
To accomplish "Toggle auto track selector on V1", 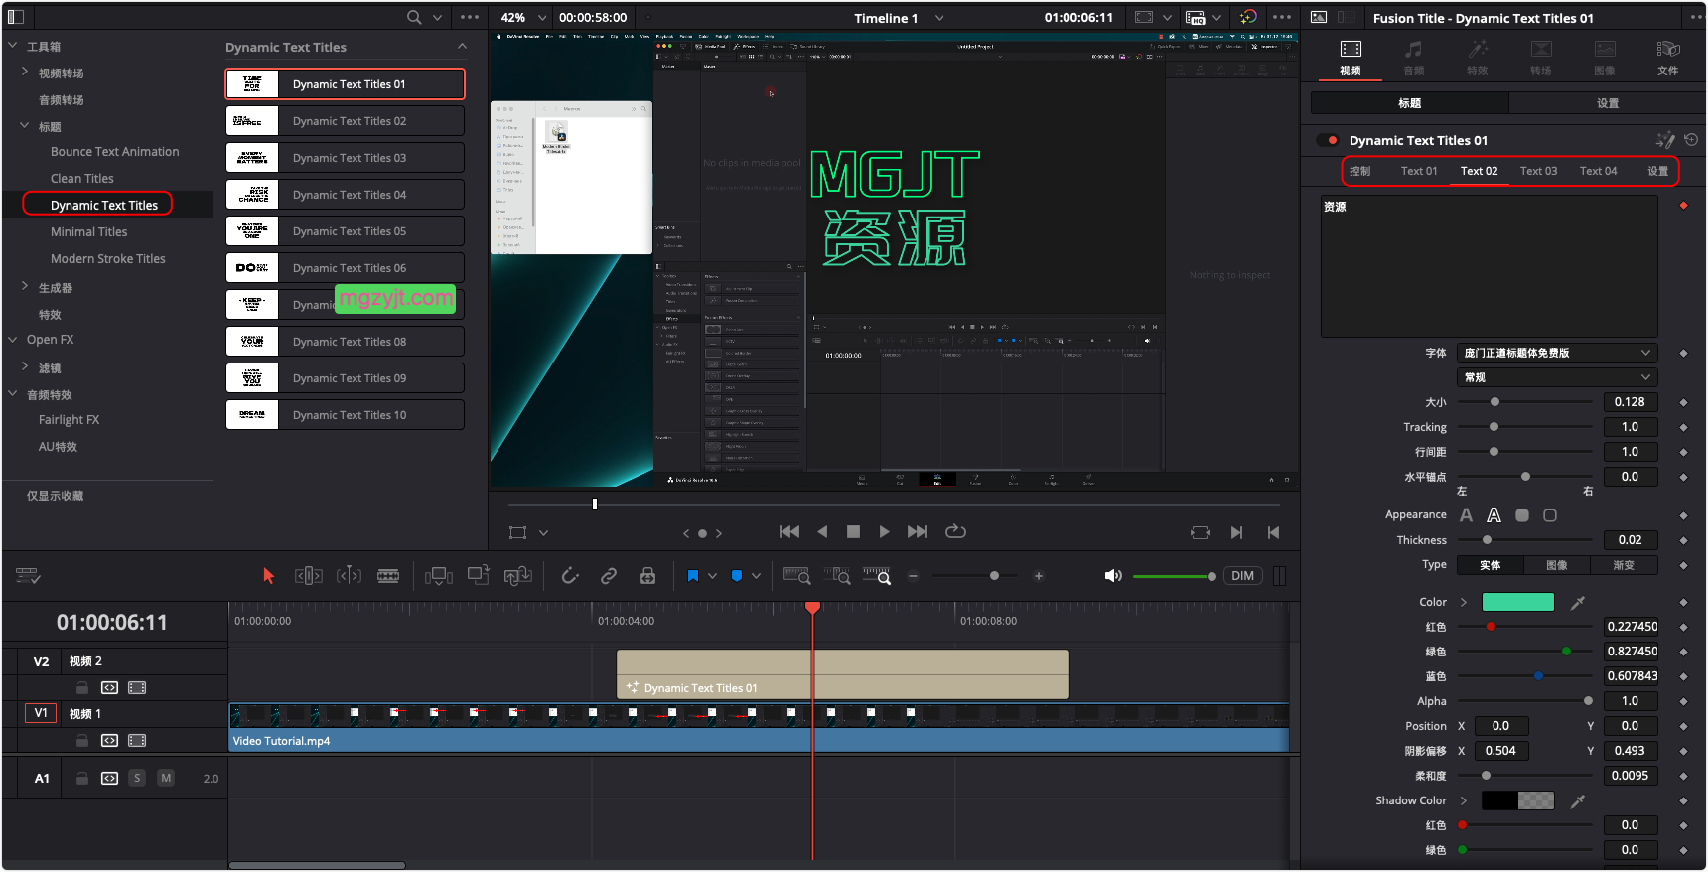I will pyautogui.click(x=109, y=740).
